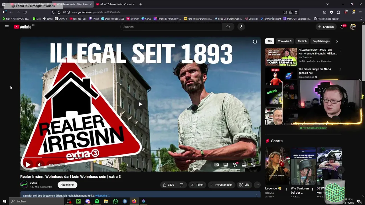Open Spotify from the taskbar

pos(97,201)
